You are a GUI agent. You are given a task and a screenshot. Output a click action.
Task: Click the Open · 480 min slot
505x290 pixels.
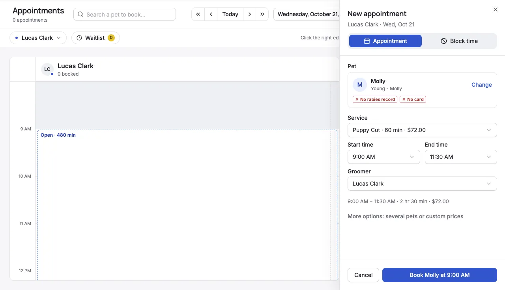point(187,205)
